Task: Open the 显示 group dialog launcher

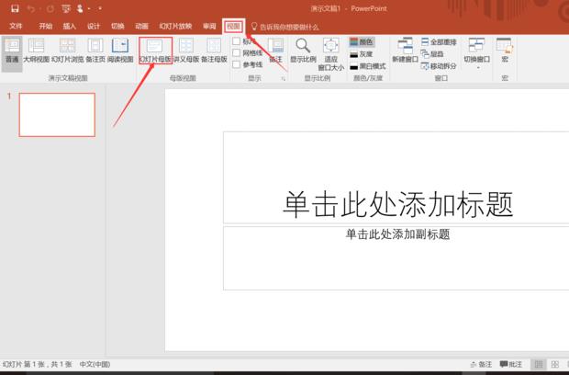Action: 283,79
